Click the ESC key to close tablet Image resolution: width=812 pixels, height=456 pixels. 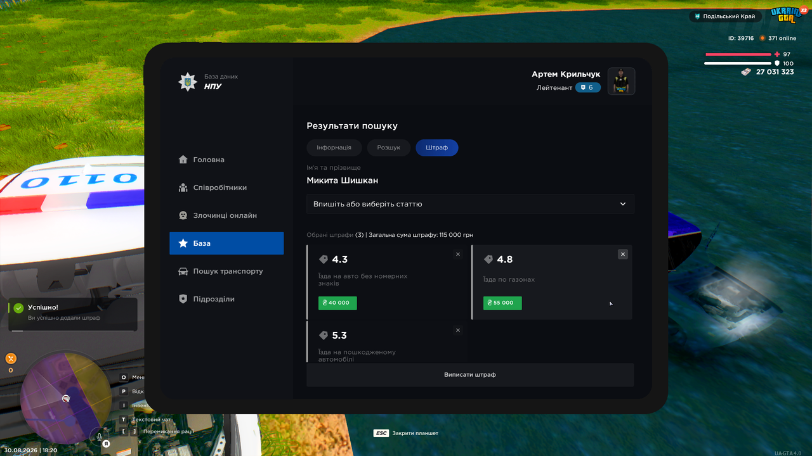pyautogui.click(x=381, y=433)
